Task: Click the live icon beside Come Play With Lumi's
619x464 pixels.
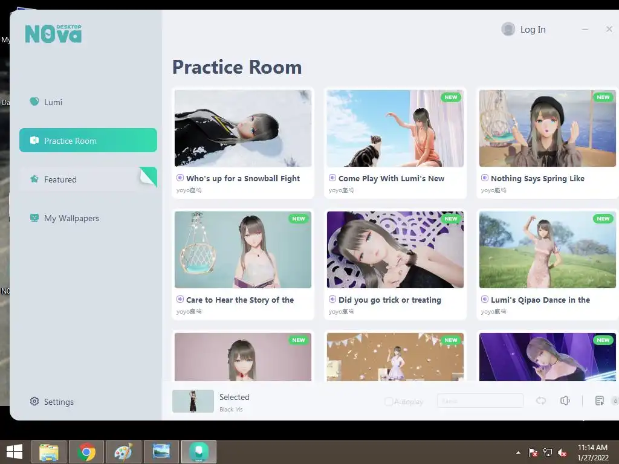Action: (332, 178)
